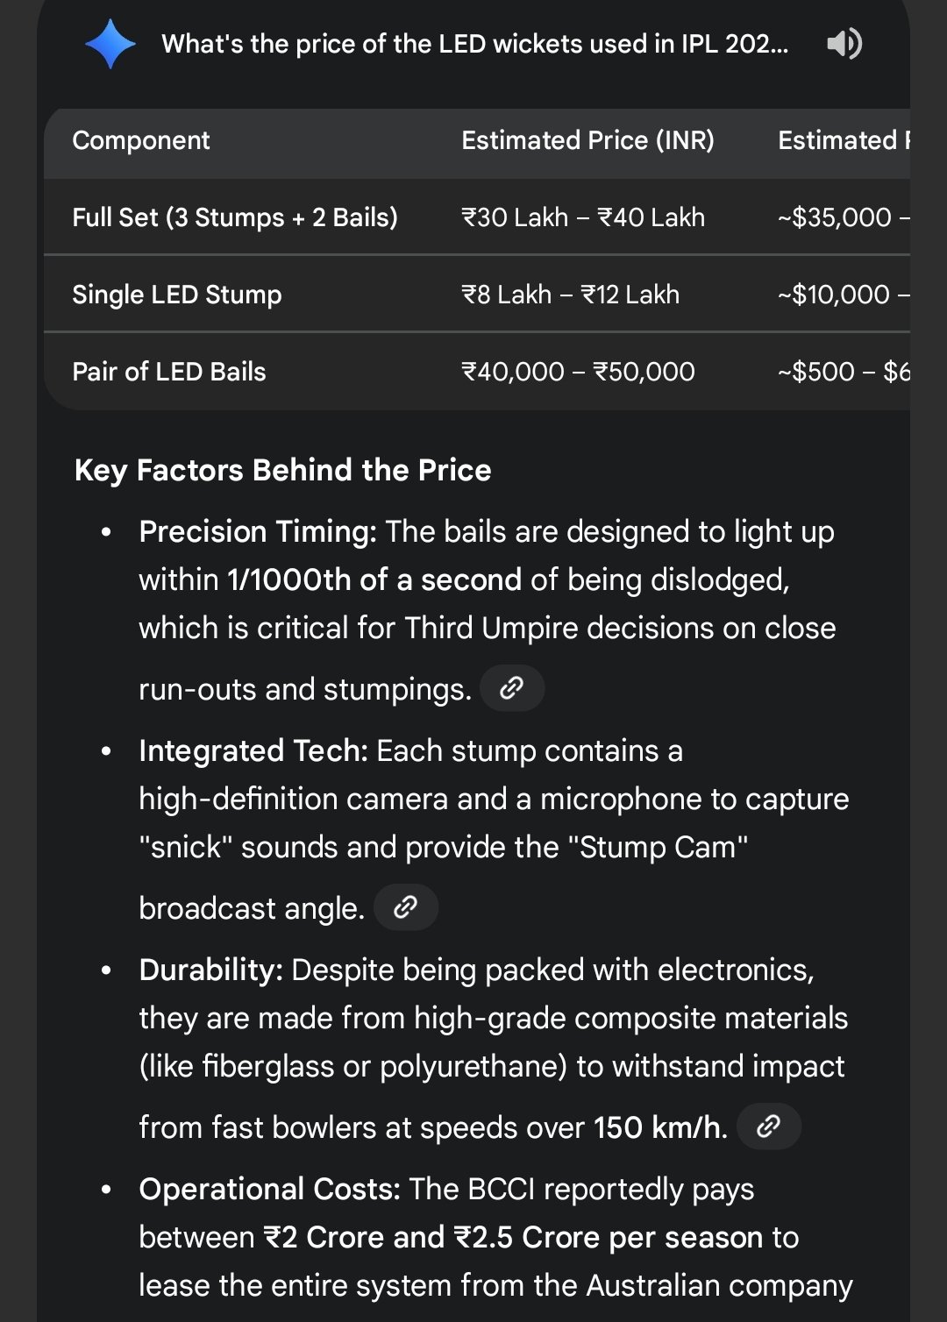Click the bold "Operational Costs:" label
947x1322 pixels.
click(269, 1189)
